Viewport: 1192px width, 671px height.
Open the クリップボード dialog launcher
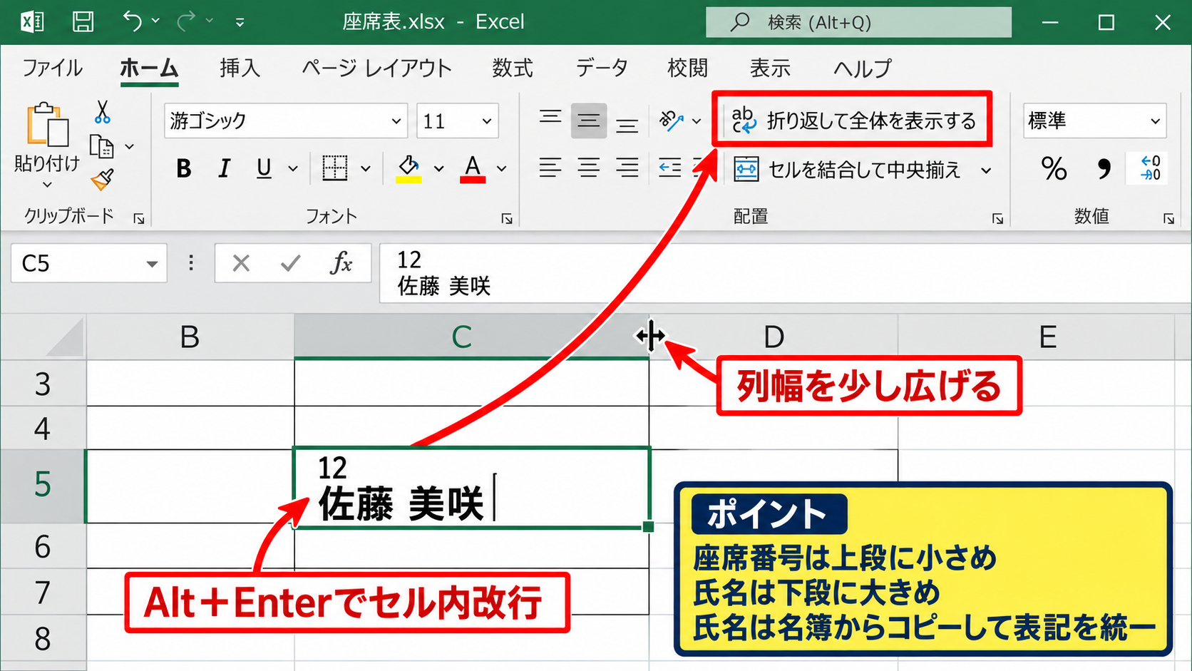139,219
